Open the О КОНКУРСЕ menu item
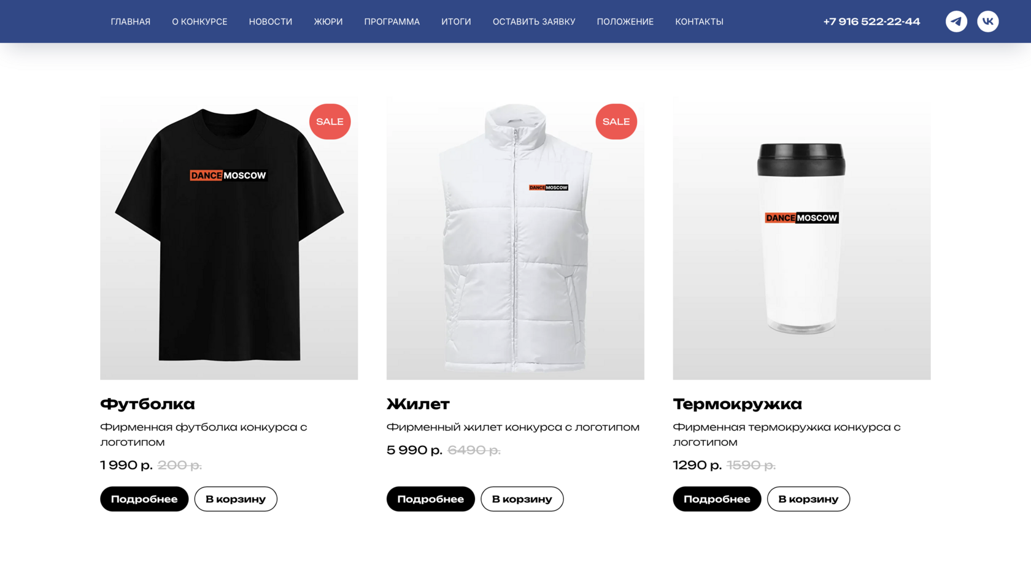This screenshot has height=563, width=1031. click(x=199, y=21)
